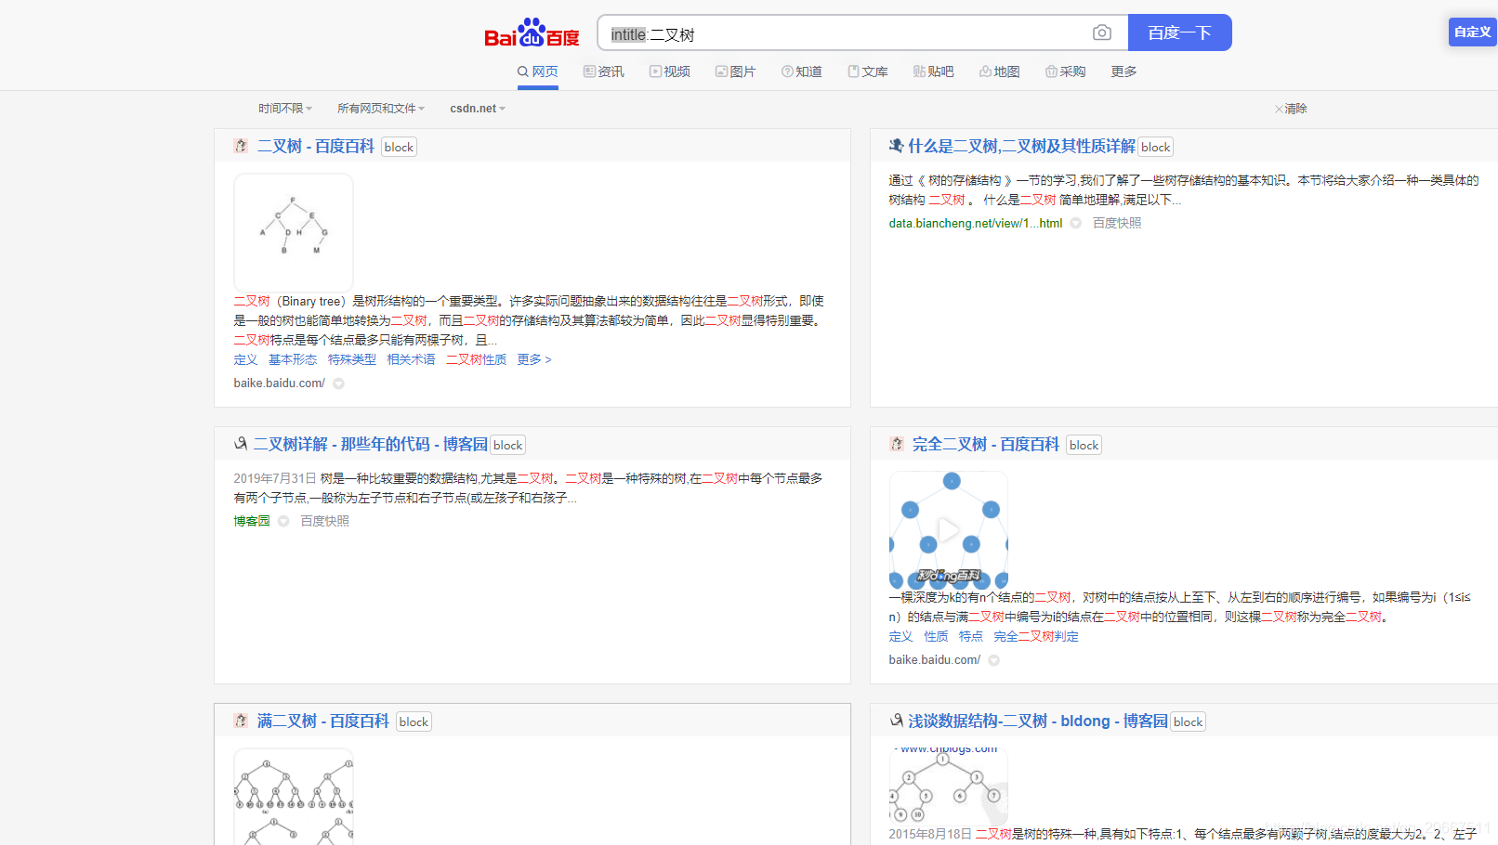Click the 采购 tab icon
The width and height of the screenshot is (1498, 845).
click(x=1051, y=71)
